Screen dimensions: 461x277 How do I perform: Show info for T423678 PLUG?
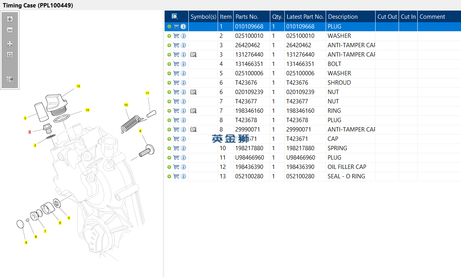(x=183, y=120)
